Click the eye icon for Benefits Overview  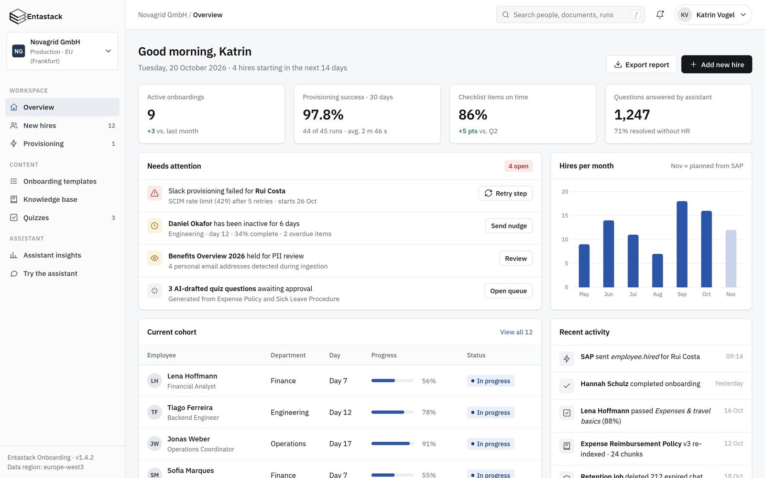tap(154, 258)
